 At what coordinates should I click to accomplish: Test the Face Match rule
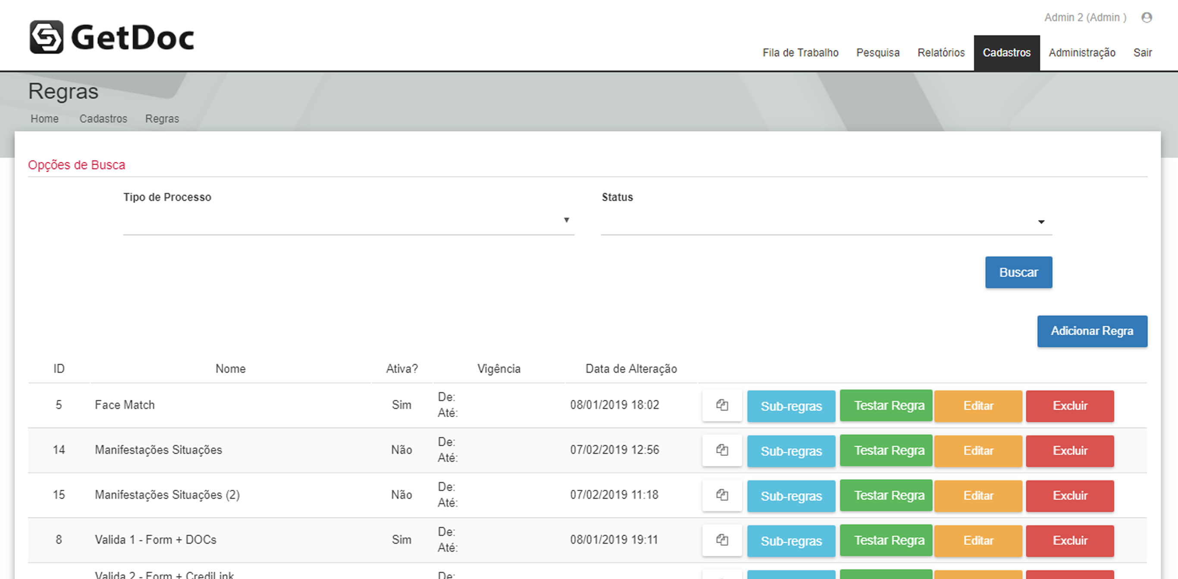point(886,405)
